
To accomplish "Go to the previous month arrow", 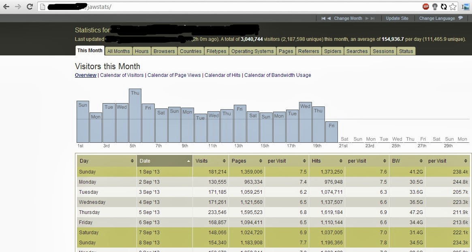I will (x=328, y=18).
